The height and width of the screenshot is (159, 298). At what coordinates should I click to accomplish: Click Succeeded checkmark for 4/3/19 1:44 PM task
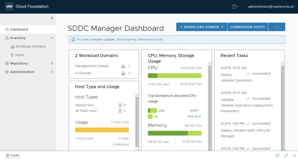248,149
